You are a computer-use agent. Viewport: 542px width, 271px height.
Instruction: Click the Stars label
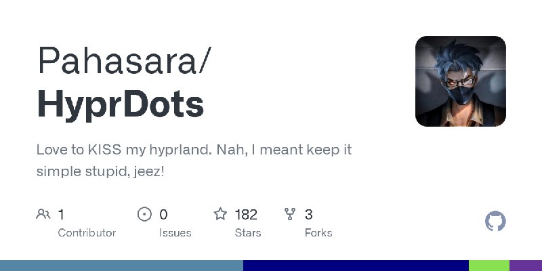click(x=248, y=233)
